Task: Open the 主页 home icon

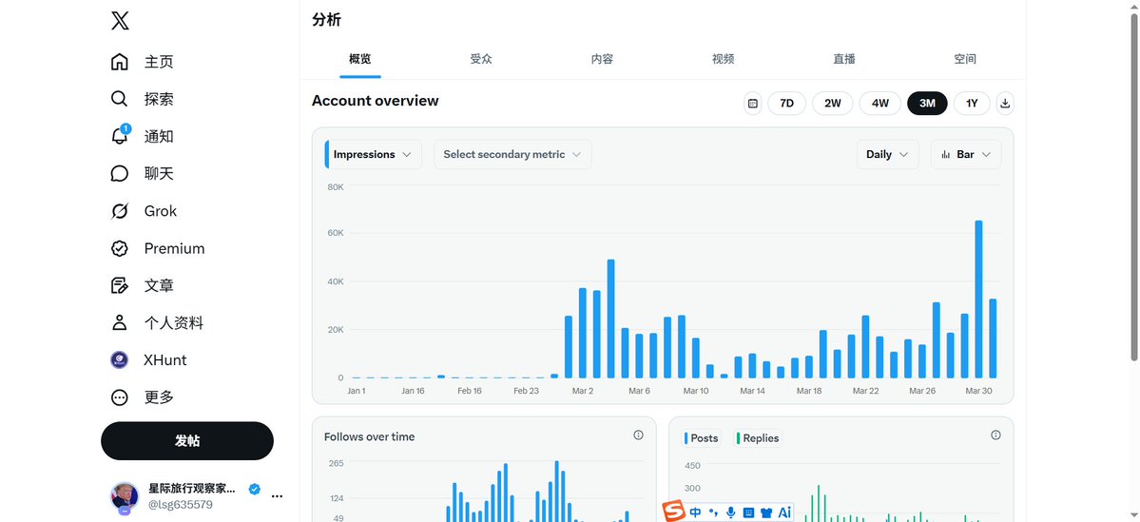Action: pyautogui.click(x=119, y=62)
